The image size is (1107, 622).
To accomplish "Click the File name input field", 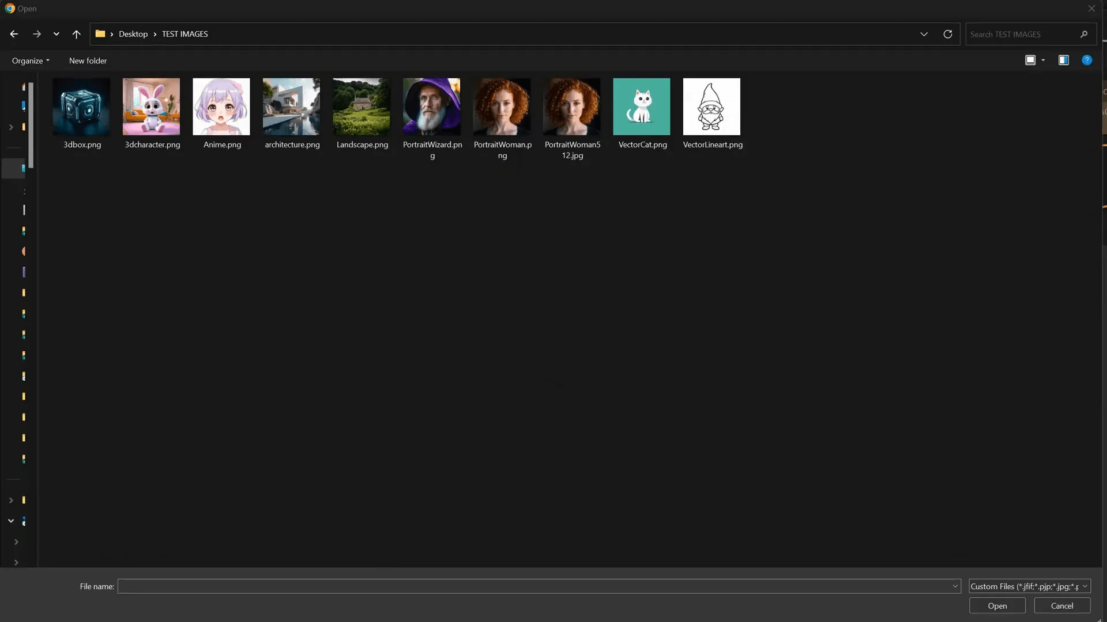I will point(533,586).
